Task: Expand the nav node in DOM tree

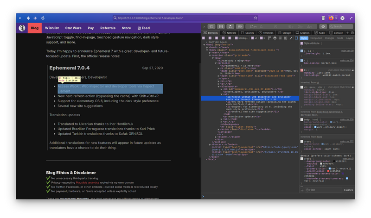Action: point(210,53)
